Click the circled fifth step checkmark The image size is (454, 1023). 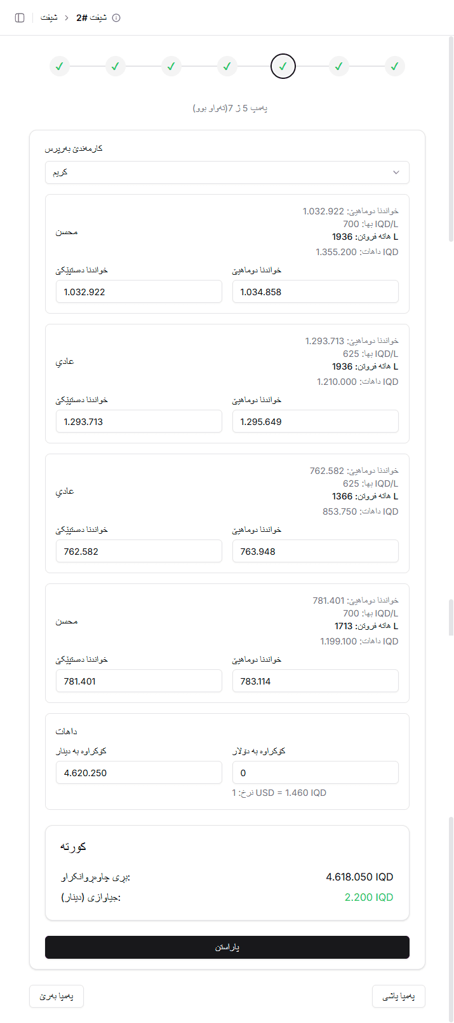pyautogui.click(x=283, y=66)
